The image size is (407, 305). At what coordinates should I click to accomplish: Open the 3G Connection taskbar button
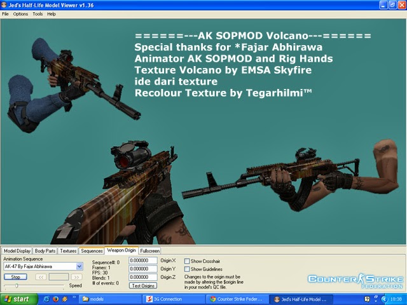pyautogui.click(x=174, y=299)
